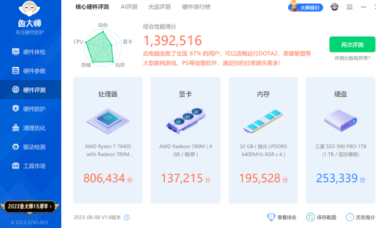Image resolution: width=376 pixels, height=228 pixels.
Task: Open 硬件防护 in the sidebar
Action: pyautogui.click(x=30, y=109)
